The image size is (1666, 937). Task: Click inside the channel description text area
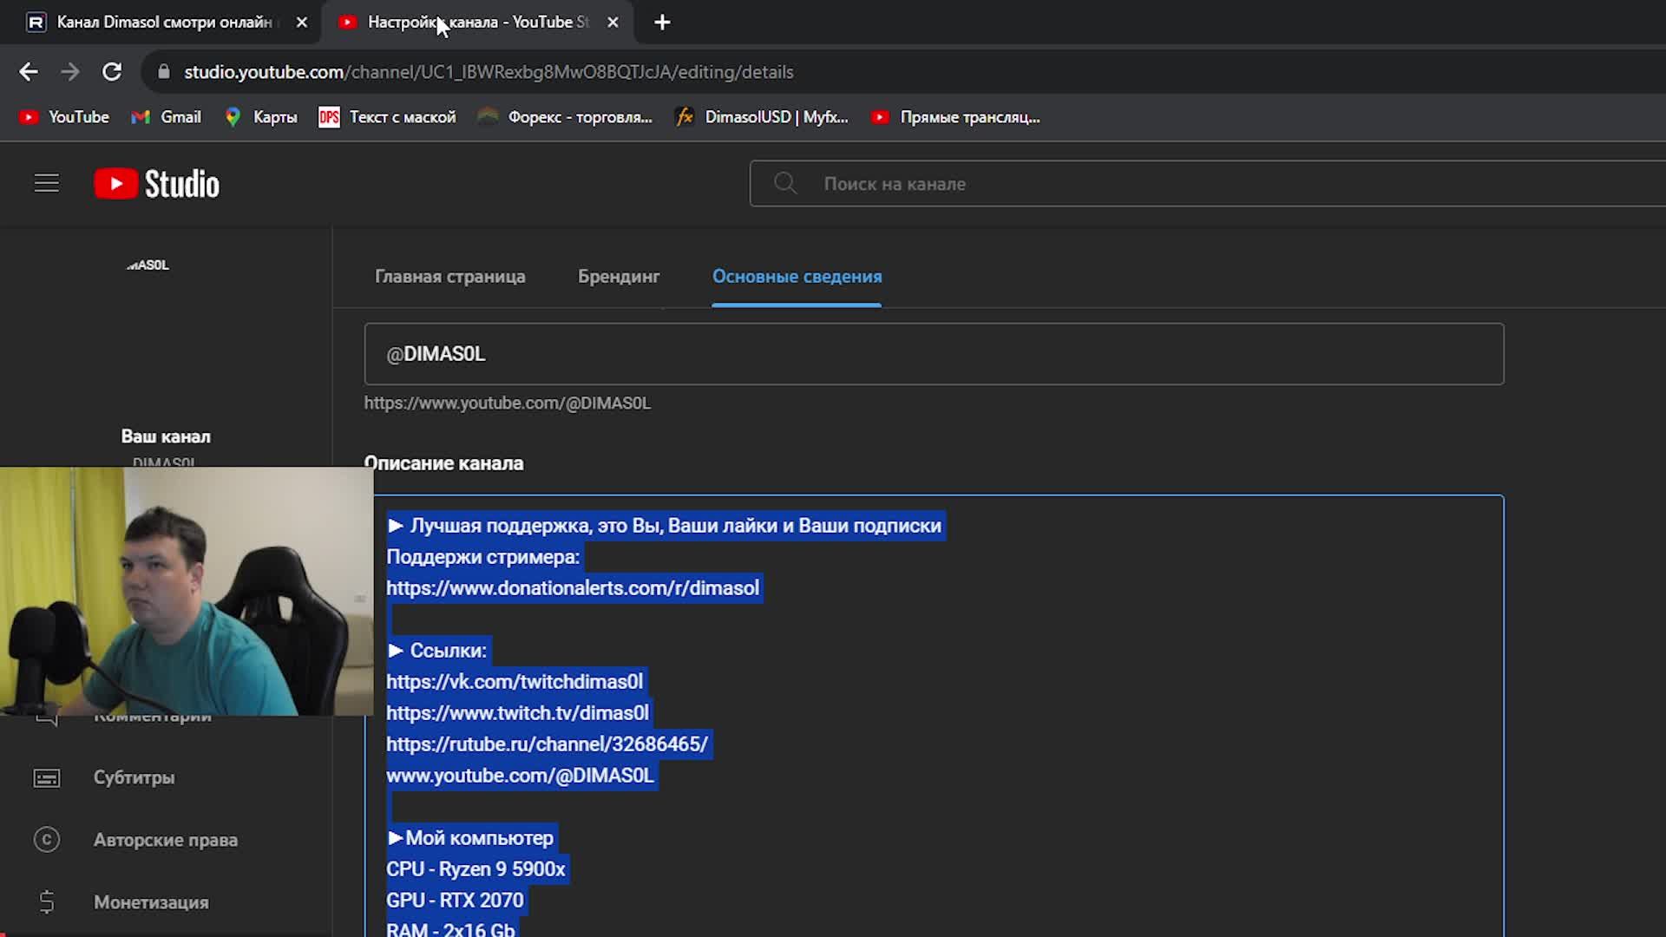[1128, 694]
